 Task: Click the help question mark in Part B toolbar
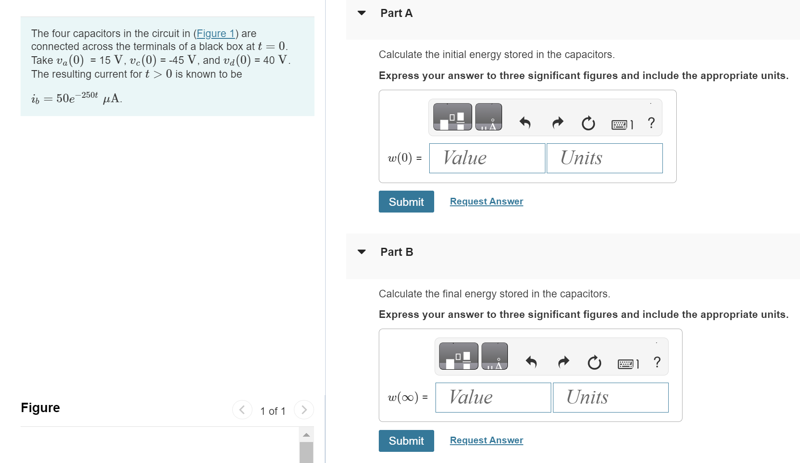tap(657, 362)
